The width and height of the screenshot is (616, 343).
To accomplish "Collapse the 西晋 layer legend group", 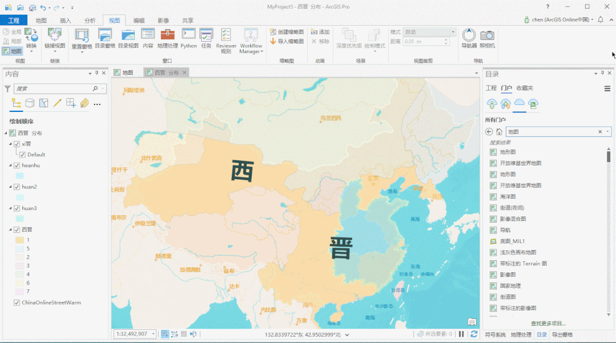I will click(x=7, y=230).
